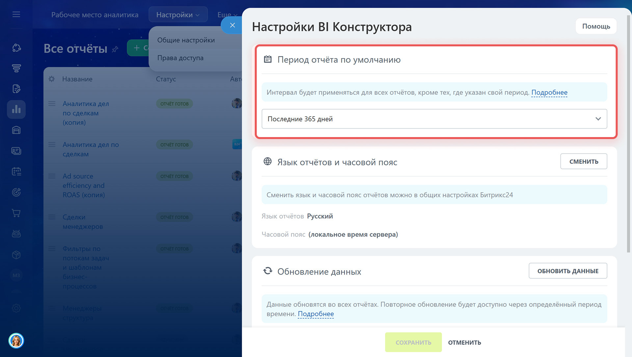Click the BI analytics bar chart icon
The width and height of the screenshot is (632, 357).
pos(16,109)
